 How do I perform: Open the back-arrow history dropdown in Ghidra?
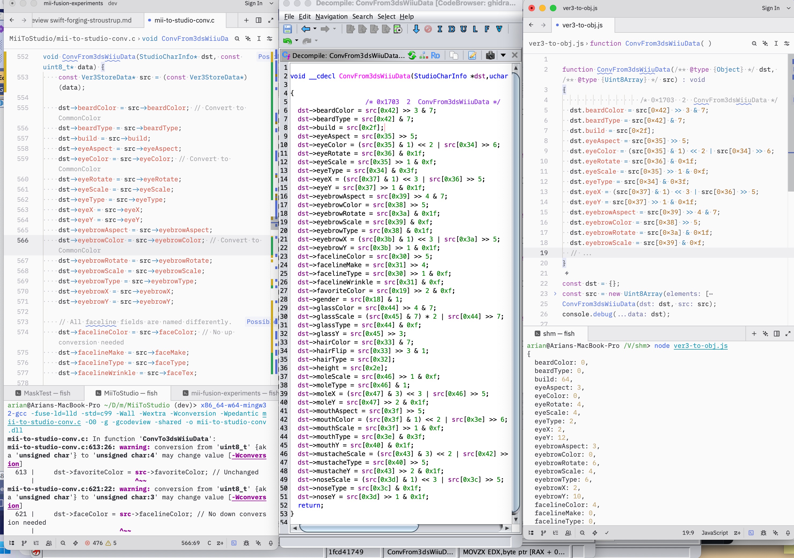[x=315, y=29]
